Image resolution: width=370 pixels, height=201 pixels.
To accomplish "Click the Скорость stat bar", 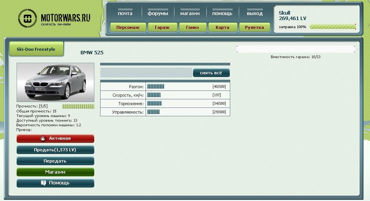I will tap(154, 95).
